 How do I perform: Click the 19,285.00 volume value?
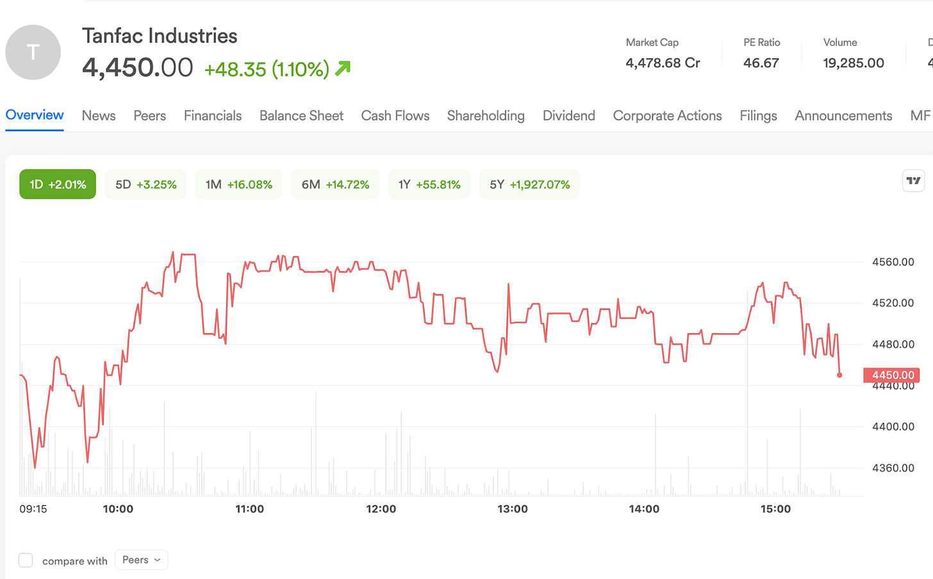click(x=854, y=63)
